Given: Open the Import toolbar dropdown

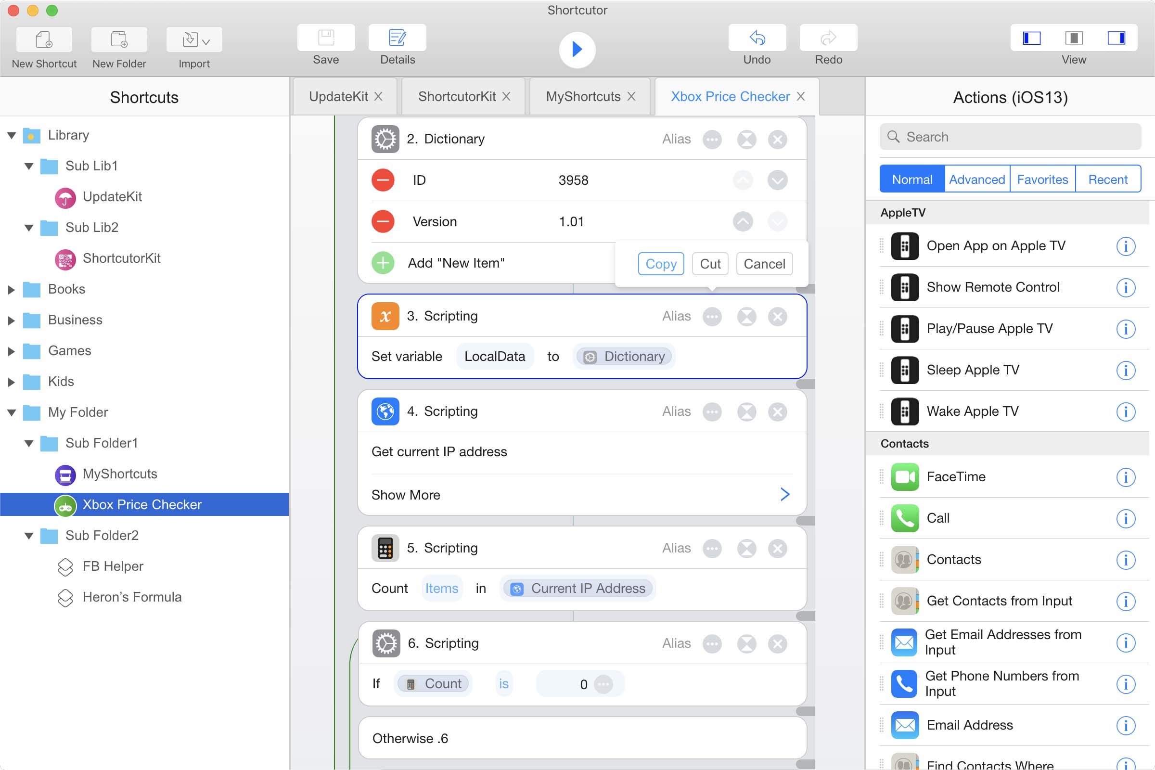Looking at the screenshot, I should (194, 39).
